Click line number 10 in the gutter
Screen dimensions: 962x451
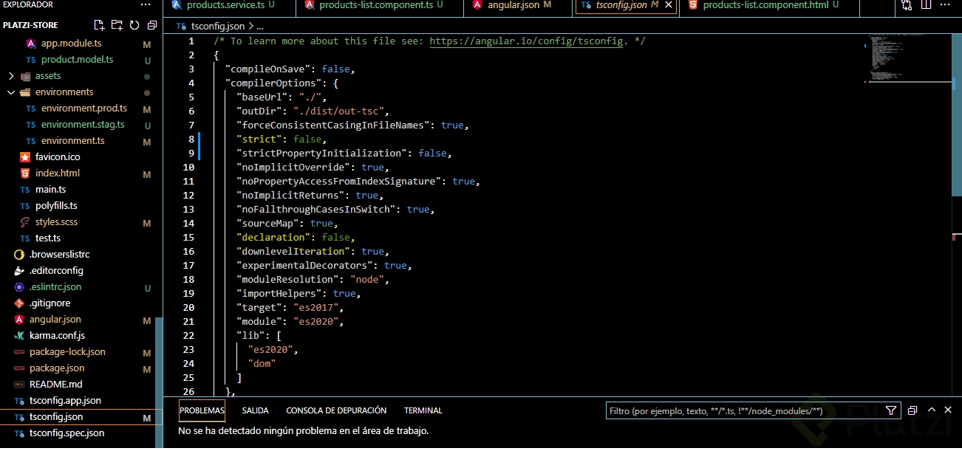(x=188, y=168)
